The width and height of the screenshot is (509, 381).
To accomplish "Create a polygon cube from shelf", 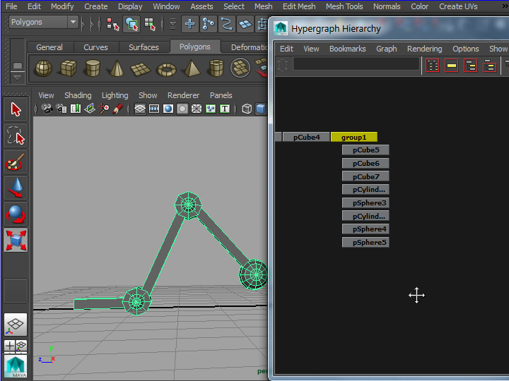I will [x=68, y=68].
